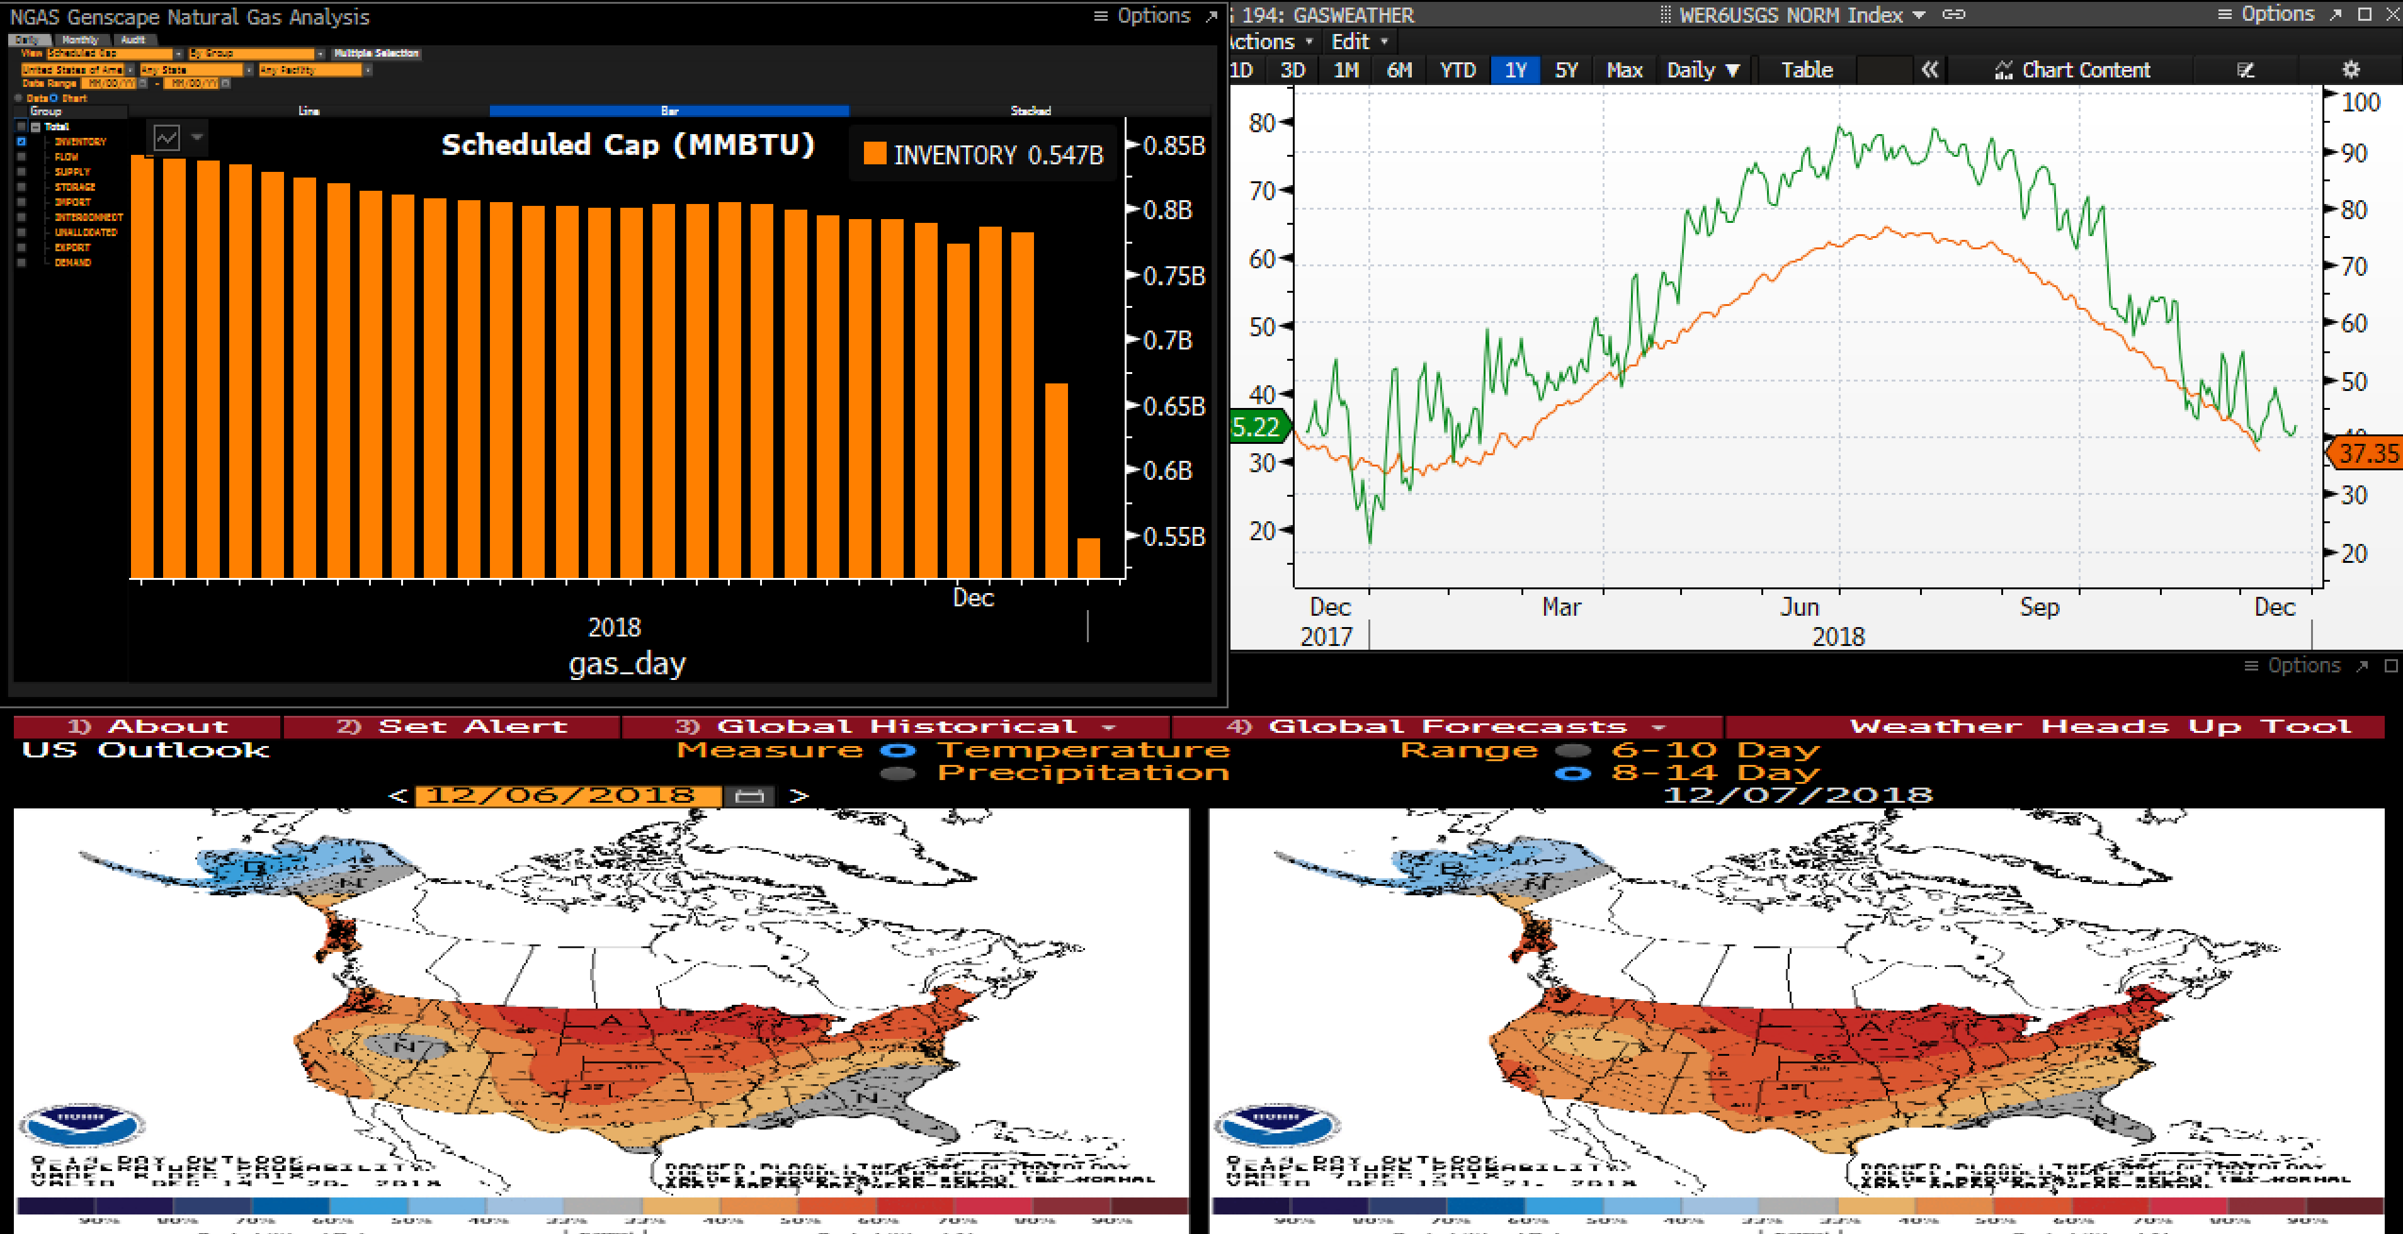Open Chart Content panel
Image resolution: width=2403 pixels, height=1234 pixels.
(2072, 70)
